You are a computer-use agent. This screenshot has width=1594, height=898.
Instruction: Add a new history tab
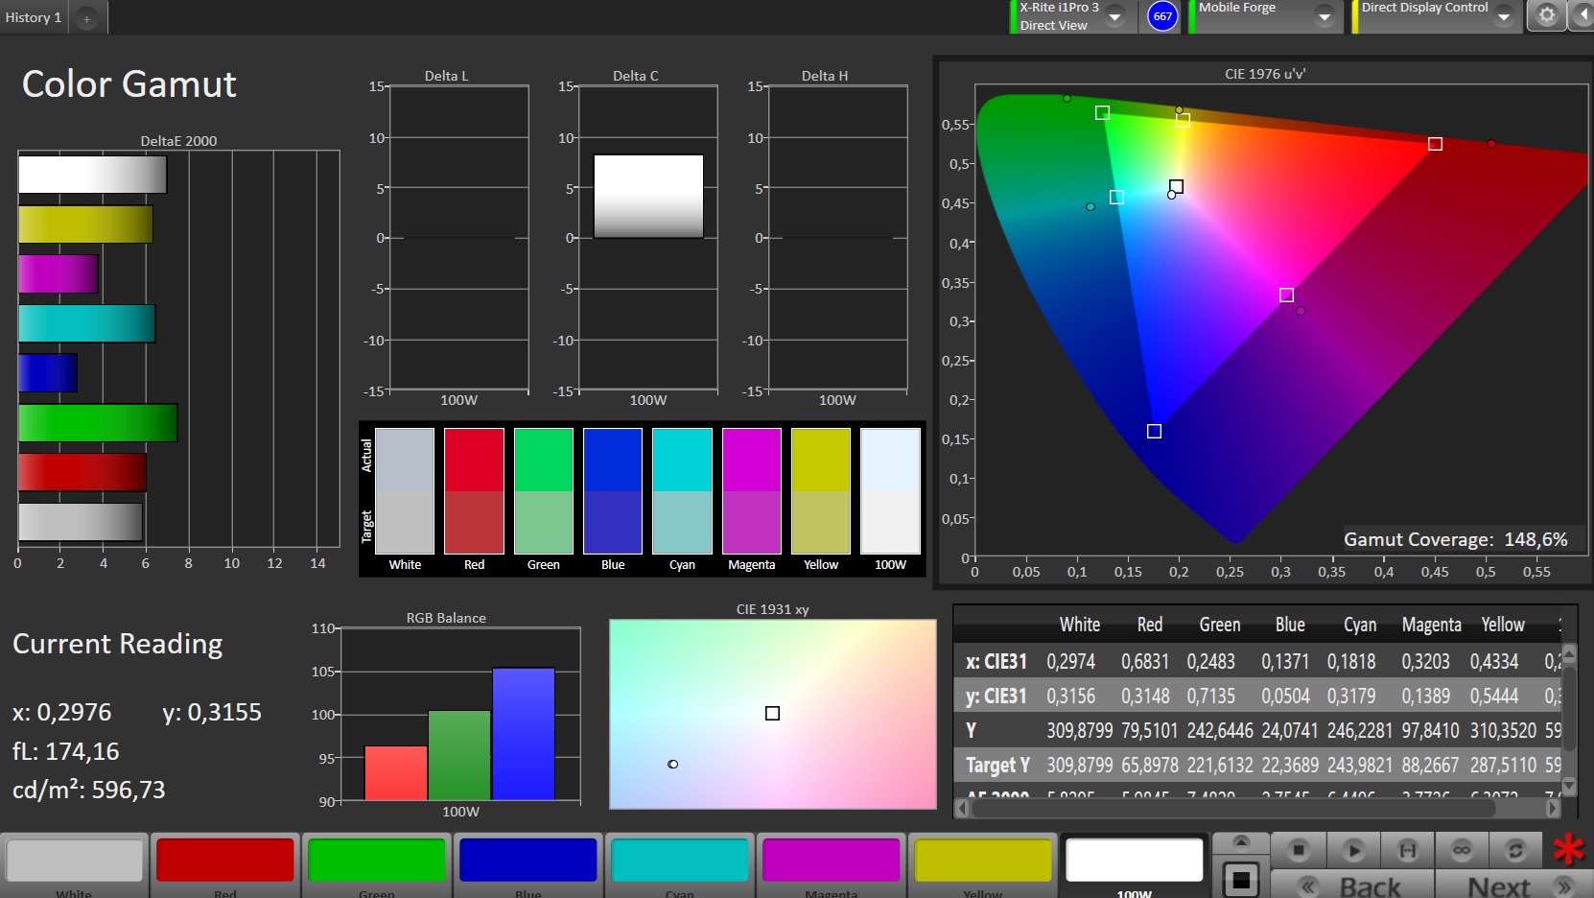86,18
